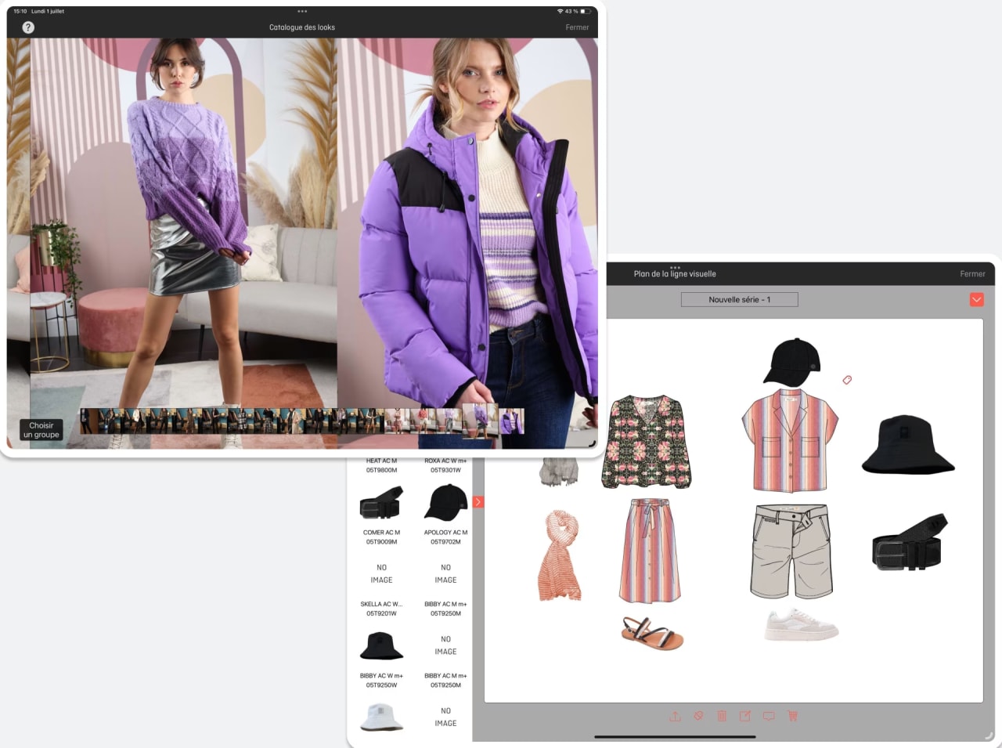Image resolution: width=1002 pixels, height=748 pixels.
Task: Click the HEAT AC M 05T9800M label
Action: (x=381, y=465)
